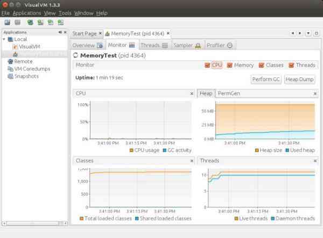
Task: Toggle the CPU checkbox
Action: (x=207, y=65)
